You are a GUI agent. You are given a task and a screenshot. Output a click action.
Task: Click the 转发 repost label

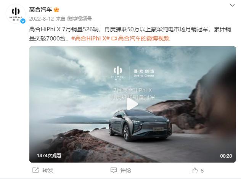tap(48, 170)
